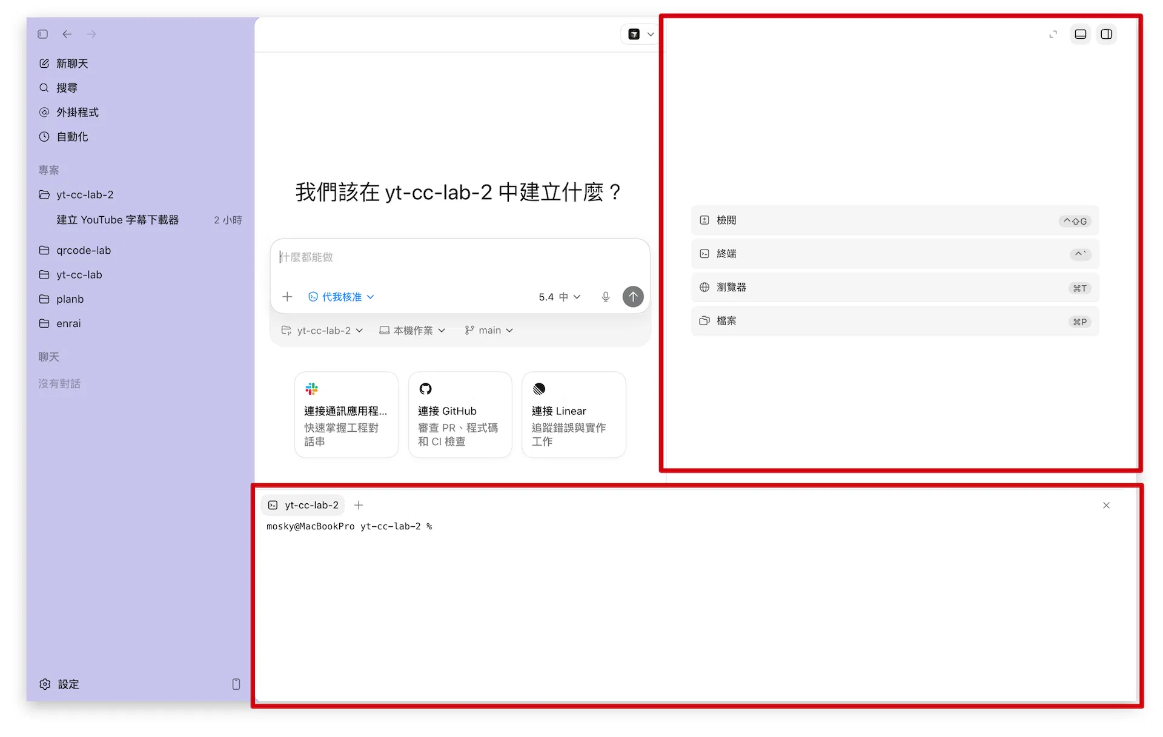Click the Slack logo icon
Image resolution: width=1163 pixels, height=737 pixels.
click(312, 389)
